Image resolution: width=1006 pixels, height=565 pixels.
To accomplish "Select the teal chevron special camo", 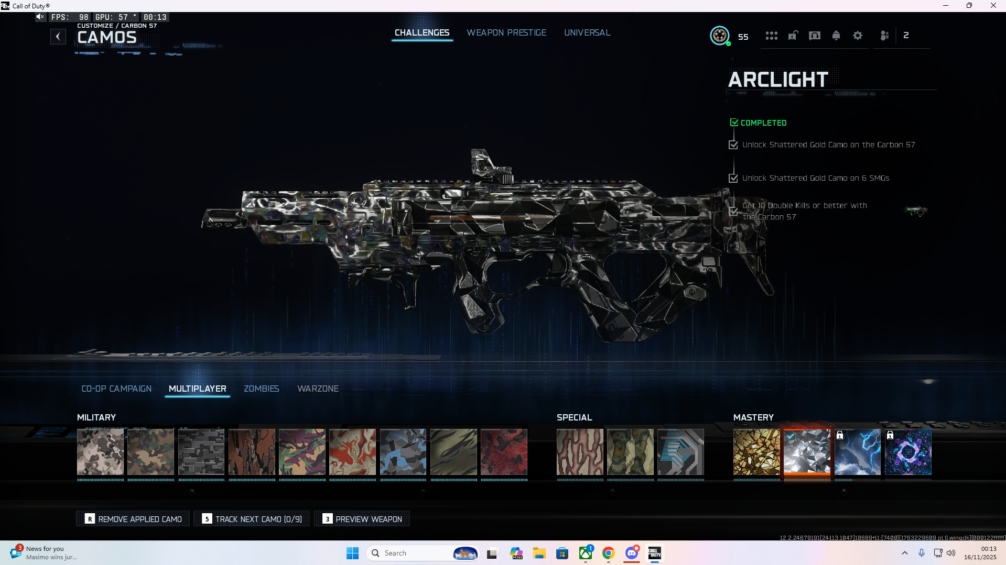I will [680, 452].
